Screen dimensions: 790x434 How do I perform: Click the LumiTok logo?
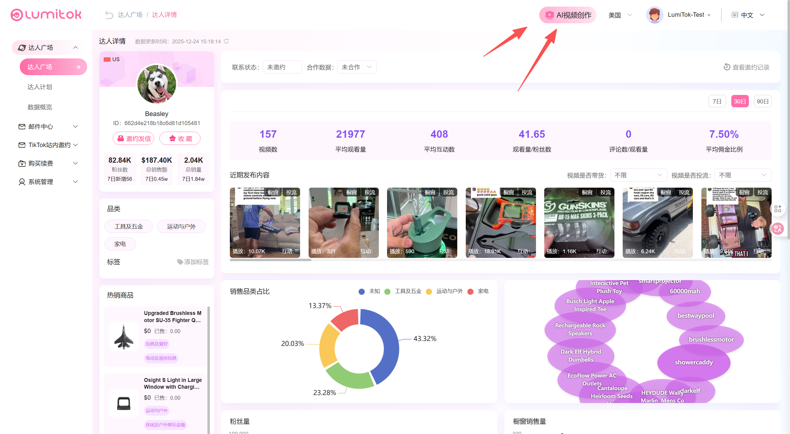[x=46, y=15]
